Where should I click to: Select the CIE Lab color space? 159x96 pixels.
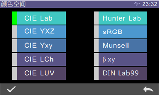(39, 18)
